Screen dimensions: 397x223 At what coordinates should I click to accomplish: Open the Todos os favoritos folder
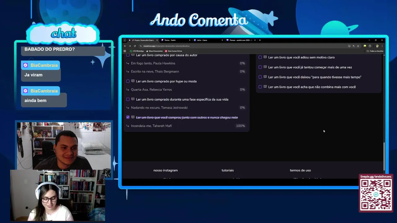pos(375,51)
